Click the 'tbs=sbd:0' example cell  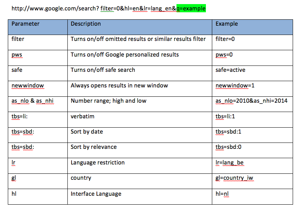(228, 147)
